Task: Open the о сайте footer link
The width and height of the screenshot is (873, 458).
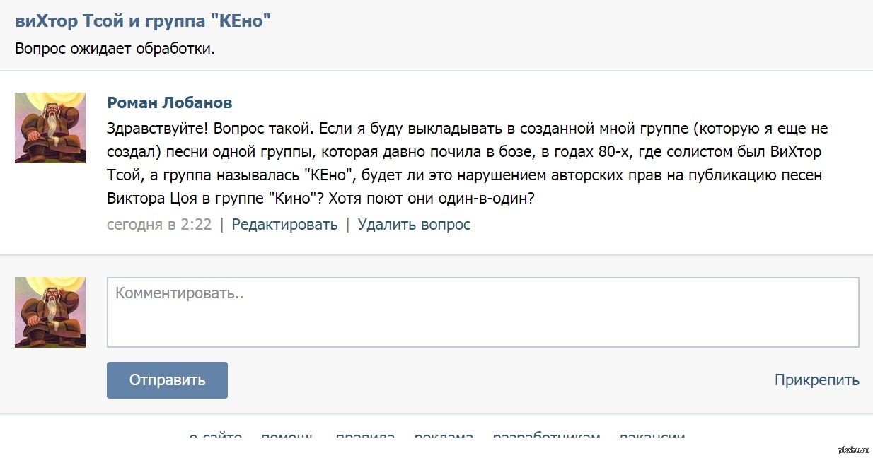Action: pyautogui.click(x=216, y=436)
